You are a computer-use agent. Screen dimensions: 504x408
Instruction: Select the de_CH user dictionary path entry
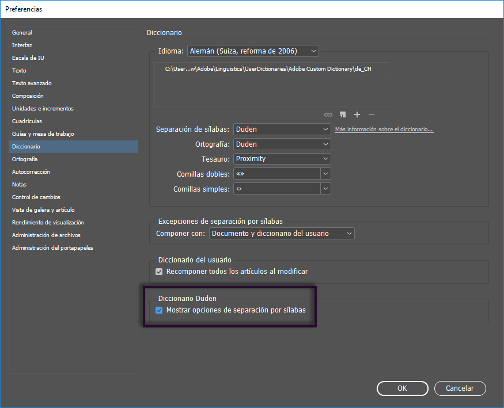click(x=272, y=69)
